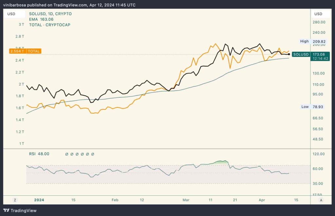
Task: Click the TradingView logo icon
Action: [x=6, y=210]
